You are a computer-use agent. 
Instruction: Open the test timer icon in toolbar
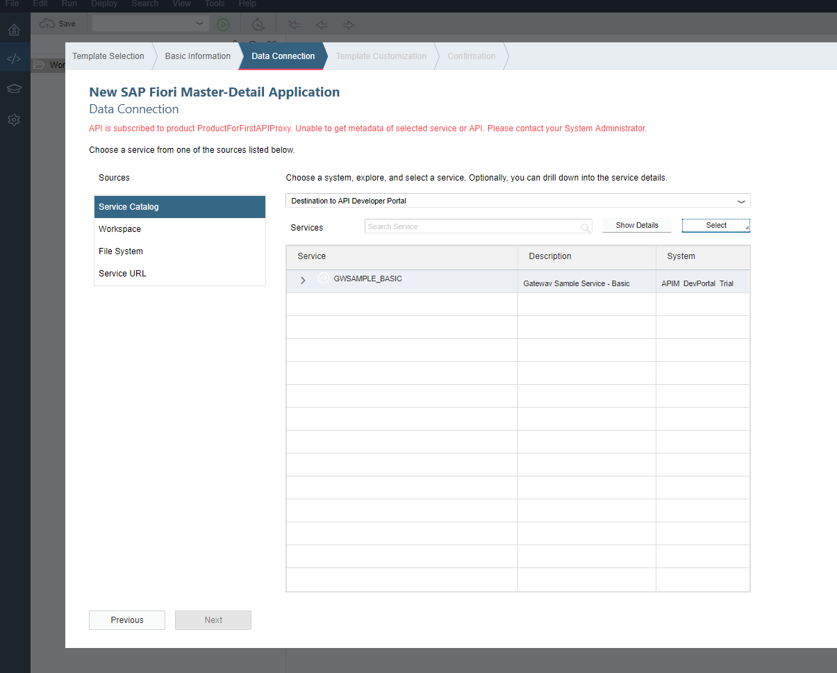258,24
